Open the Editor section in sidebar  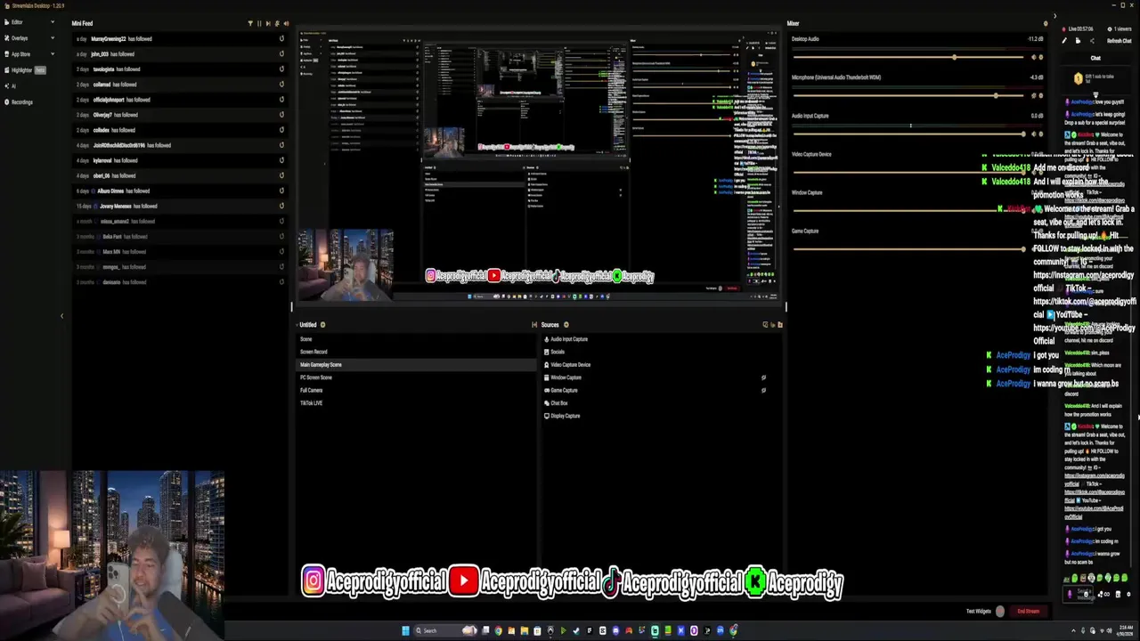pyautogui.click(x=17, y=22)
